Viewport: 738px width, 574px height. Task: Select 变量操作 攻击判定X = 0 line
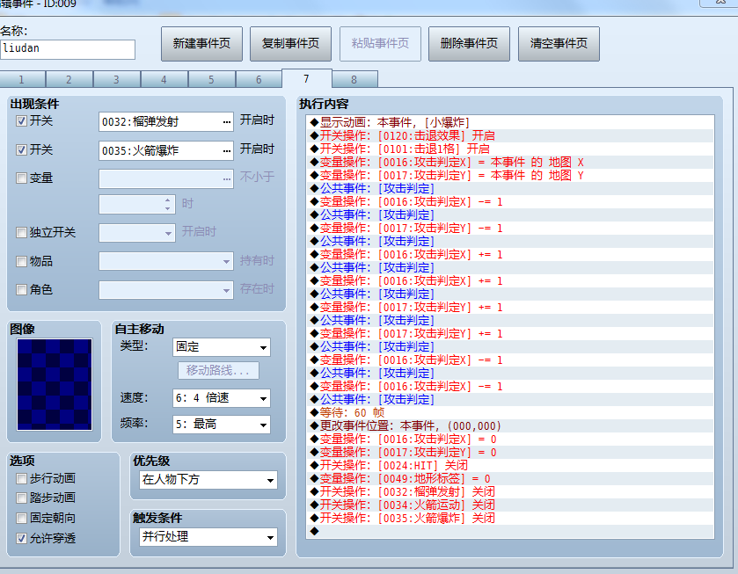[x=510, y=439]
